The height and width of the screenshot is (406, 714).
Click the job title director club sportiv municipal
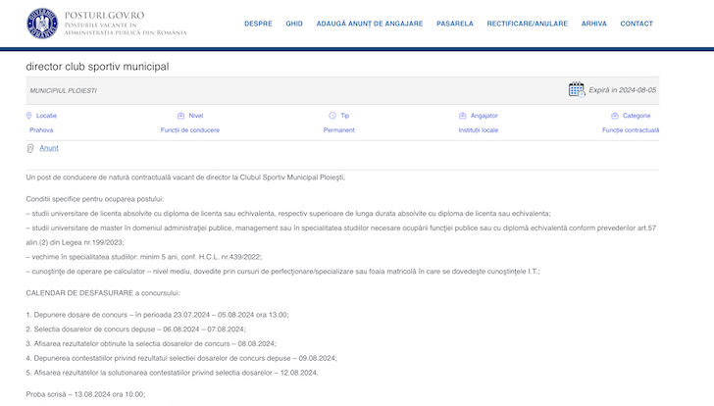(x=98, y=66)
